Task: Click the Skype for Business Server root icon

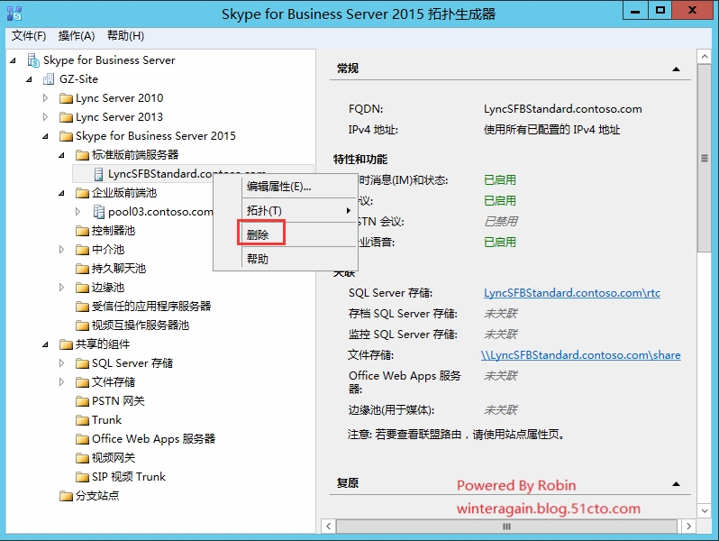Action: (33, 60)
